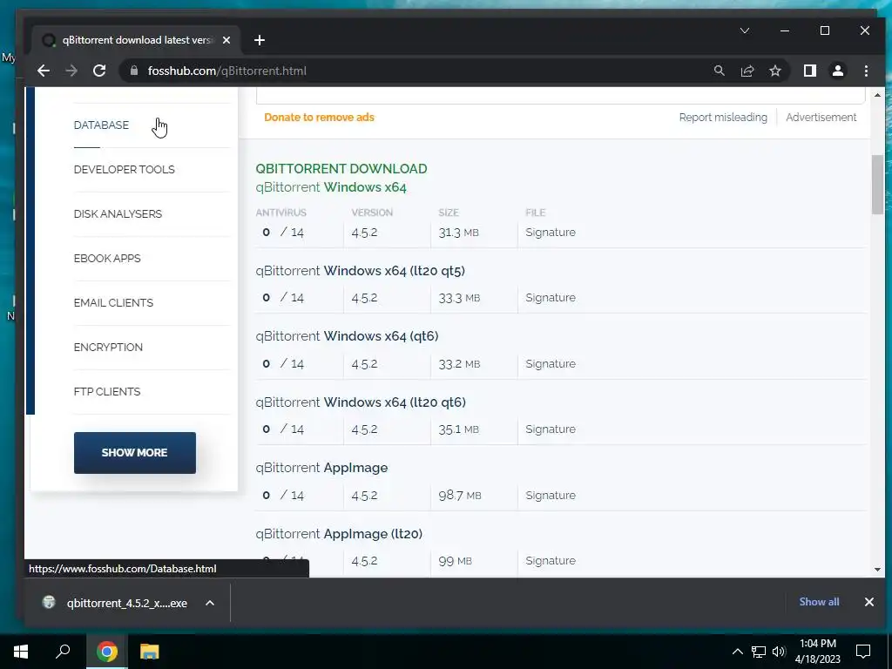Viewport: 892px width, 669px height.
Task: Click the page's vertical scrollbar thumb
Action: [877, 185]
